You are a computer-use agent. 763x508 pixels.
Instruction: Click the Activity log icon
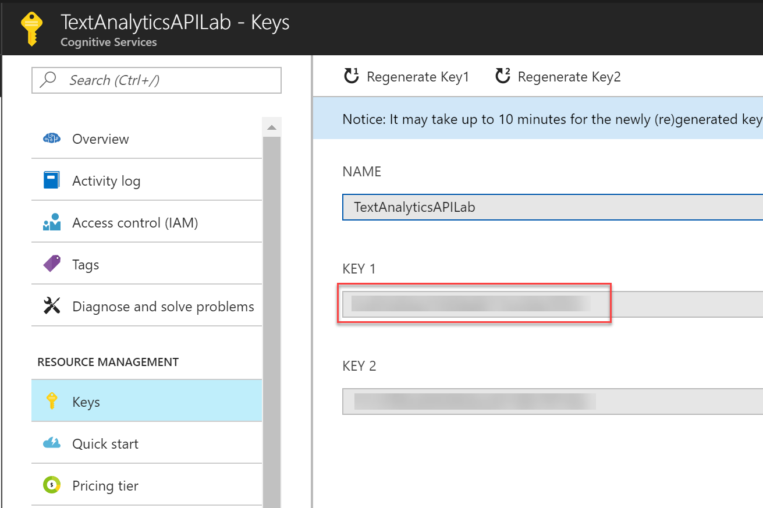pyautogui.click(x=52, y=180)
